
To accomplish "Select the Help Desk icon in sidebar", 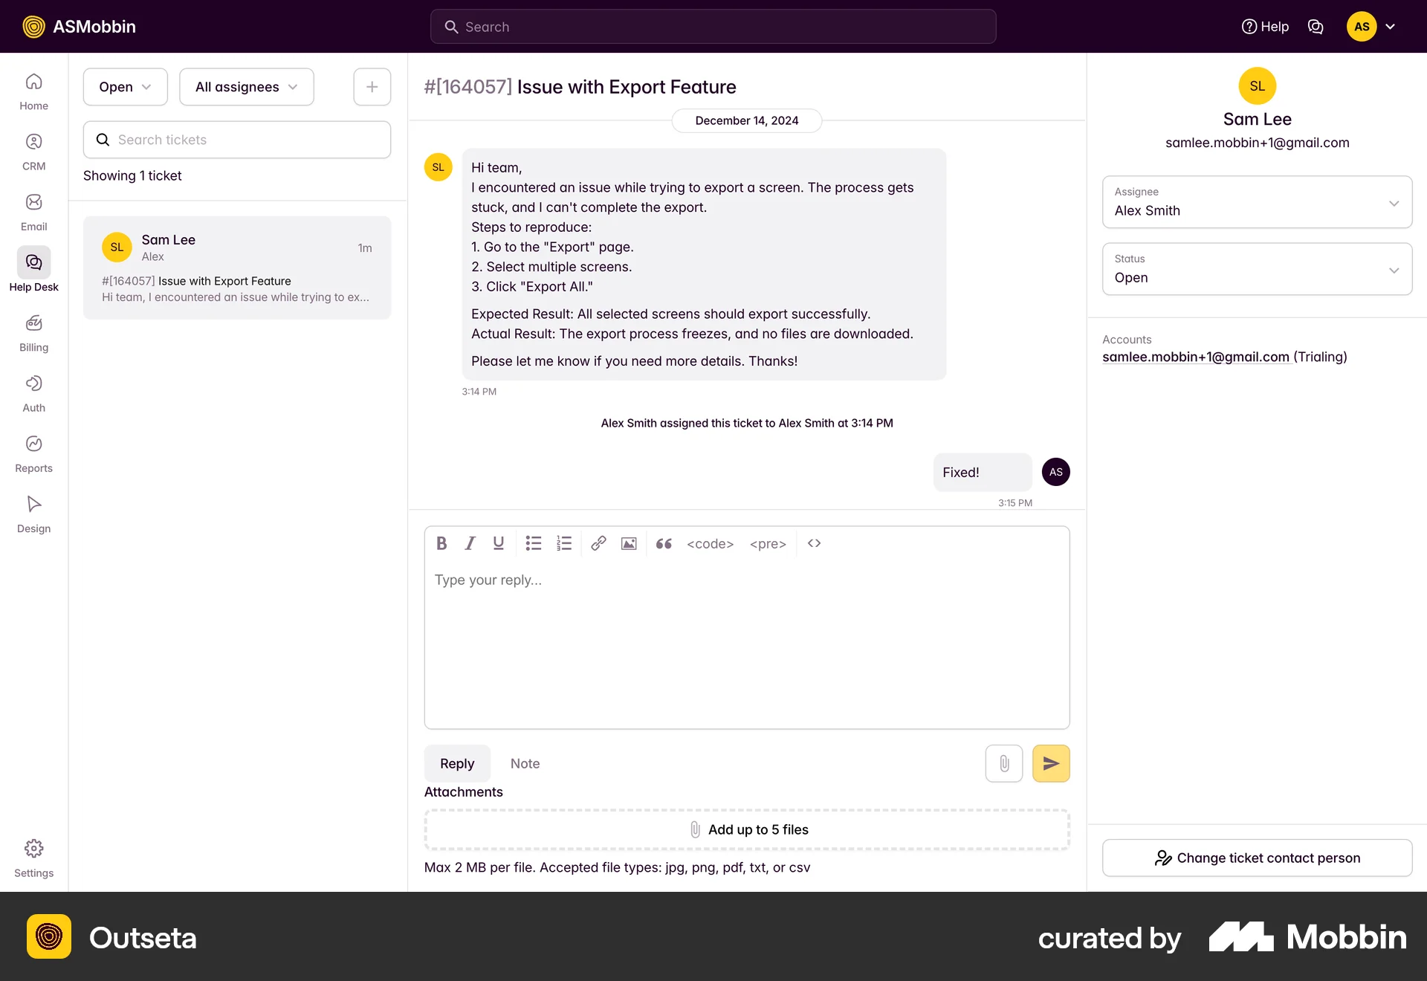I will [x=33, y=262].
